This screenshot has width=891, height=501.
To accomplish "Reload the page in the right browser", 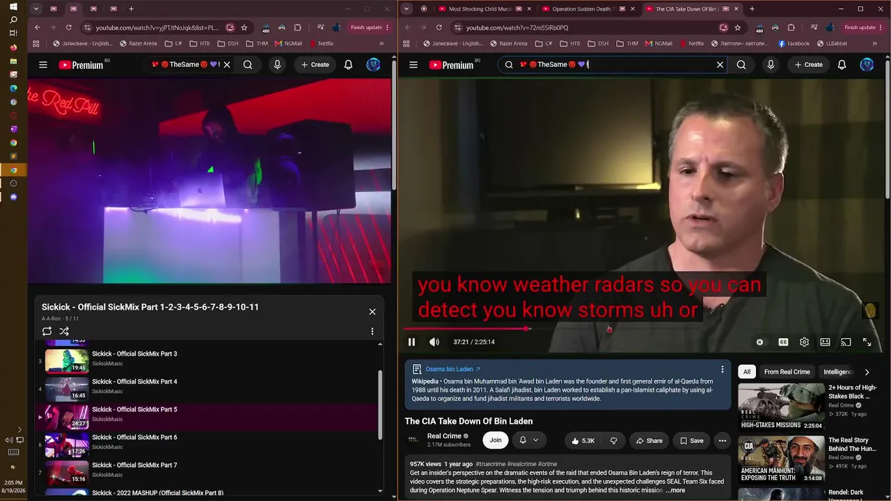I will (x=439, y=28).
